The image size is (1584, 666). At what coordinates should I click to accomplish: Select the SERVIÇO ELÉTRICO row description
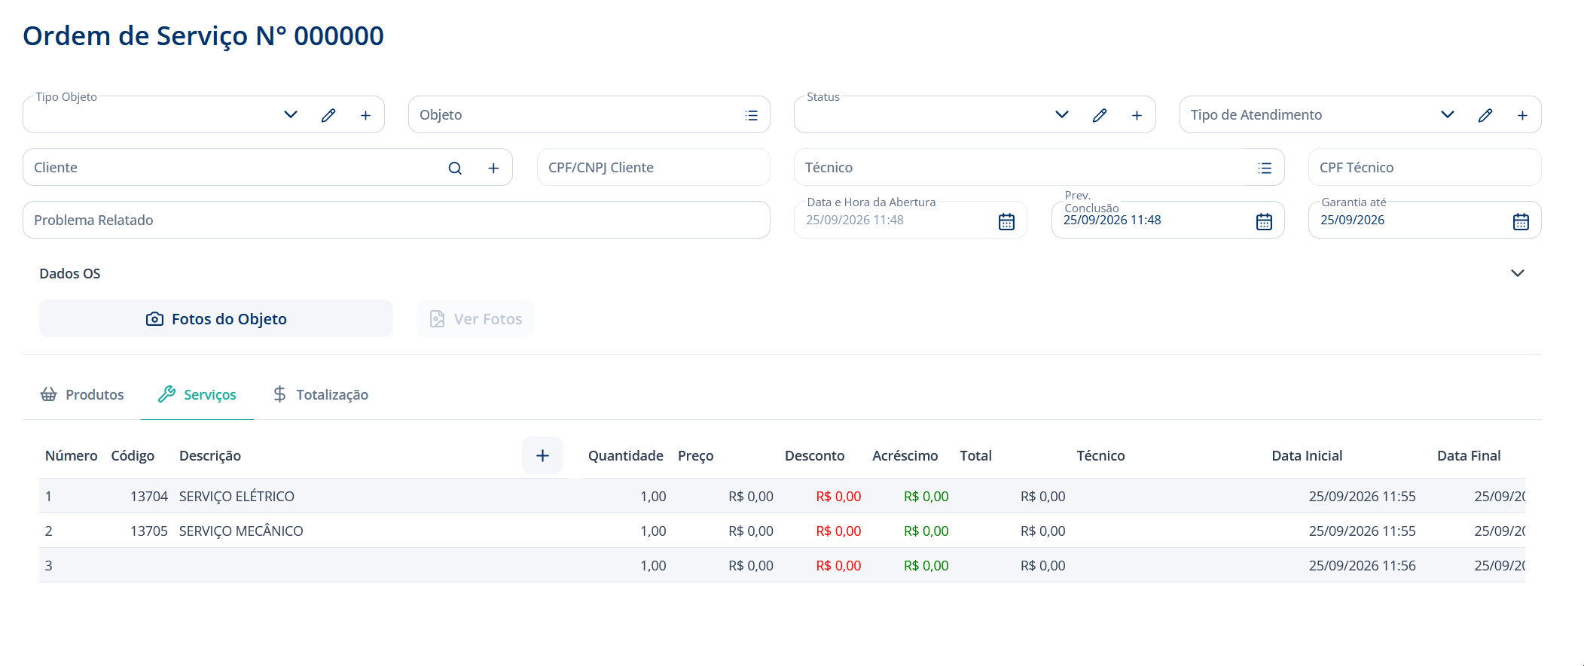point(237,496)
